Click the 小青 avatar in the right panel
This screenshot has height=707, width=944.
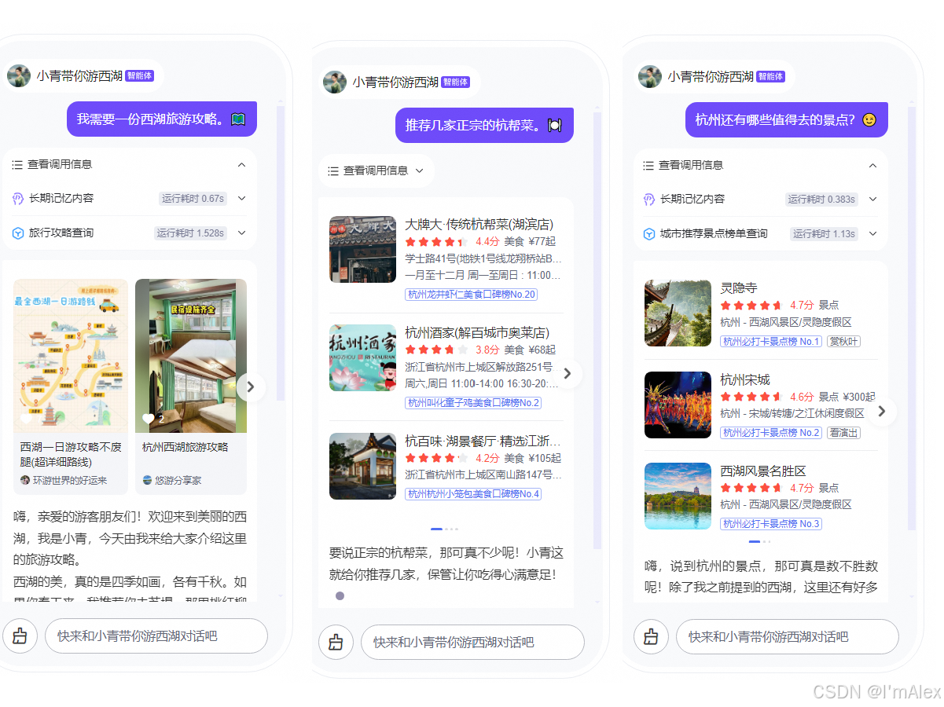650,76
